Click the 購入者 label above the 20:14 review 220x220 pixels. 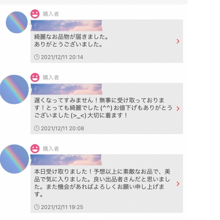pyautogui.click(x=51, y=14)
